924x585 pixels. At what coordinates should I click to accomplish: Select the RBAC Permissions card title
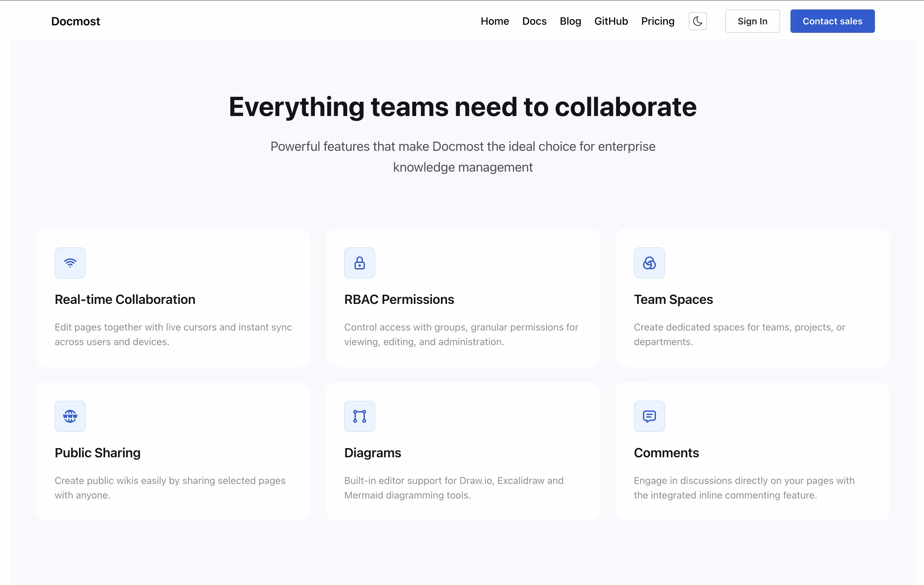click(x=399, y=299)
